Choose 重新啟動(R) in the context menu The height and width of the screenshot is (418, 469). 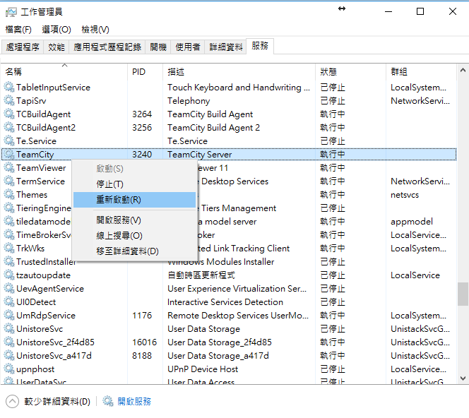point(135,200)
